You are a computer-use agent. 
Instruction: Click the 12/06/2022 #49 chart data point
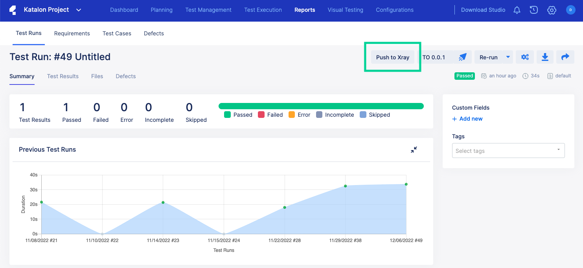click(406, 184)
